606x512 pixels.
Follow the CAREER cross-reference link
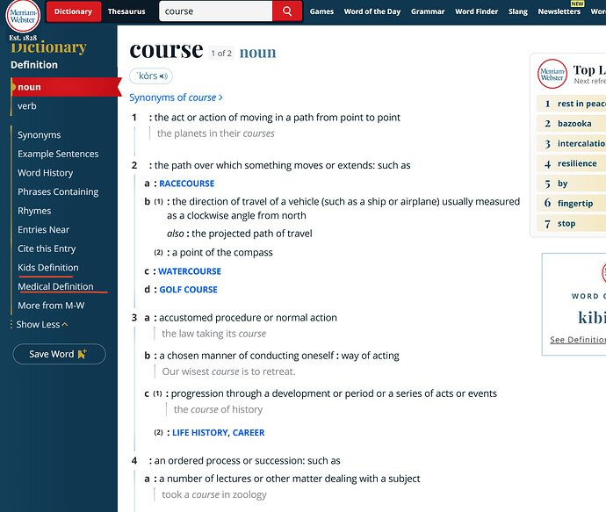[249, 432]
